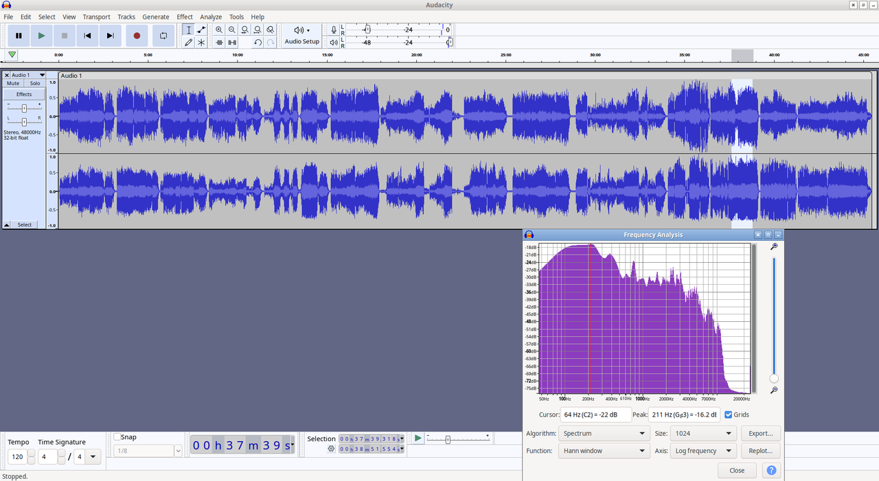This screenshot has width=879, height=481.
Task: Open the Tracks menu
Action: tap(126, 16)
